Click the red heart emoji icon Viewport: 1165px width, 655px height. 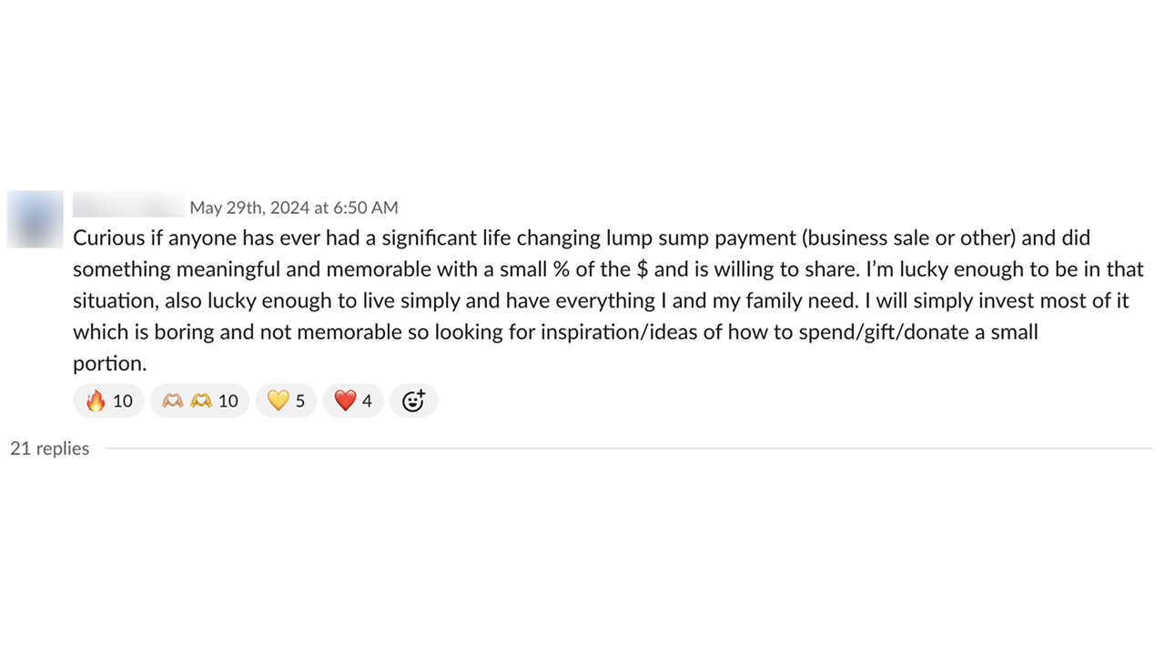click(x=345, y=400)
